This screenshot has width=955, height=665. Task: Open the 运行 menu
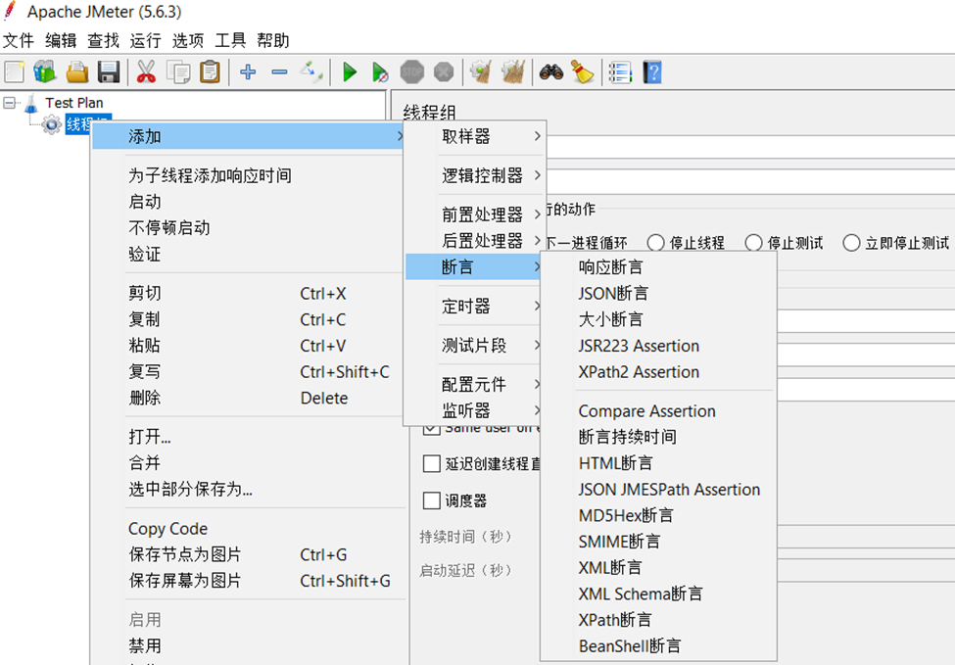146,41
